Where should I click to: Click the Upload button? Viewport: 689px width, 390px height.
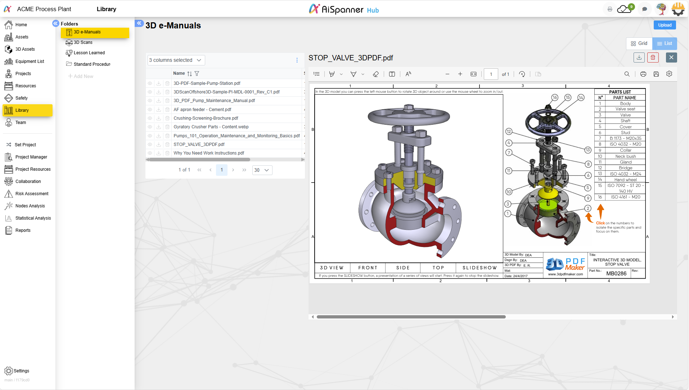tap(665, 25)
